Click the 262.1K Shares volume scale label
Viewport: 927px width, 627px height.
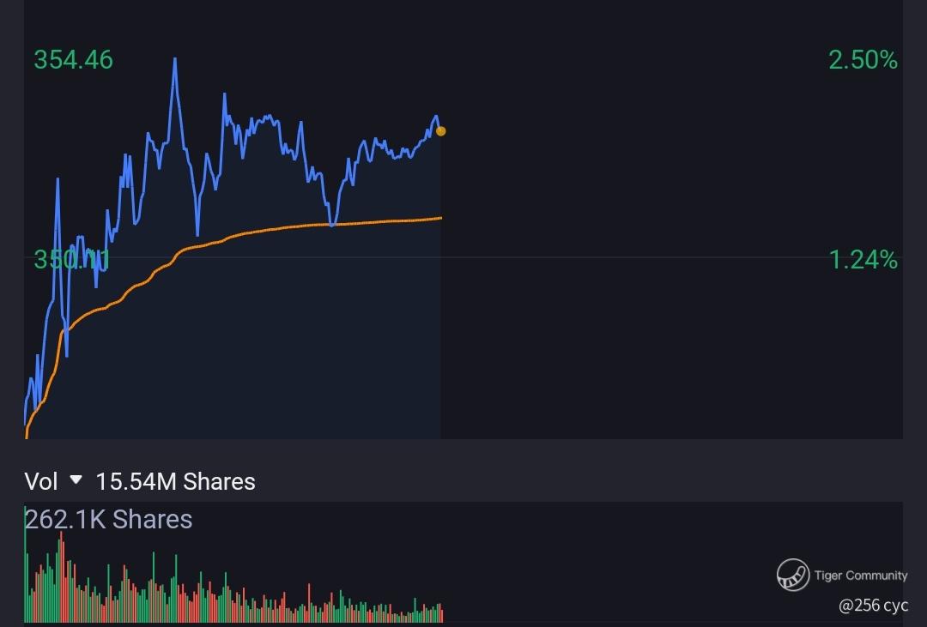pyautogui.click(x=109, y=520)
